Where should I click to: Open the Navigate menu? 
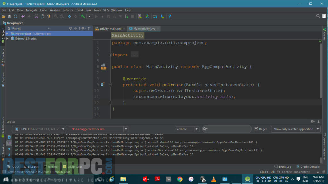point(32,10)
